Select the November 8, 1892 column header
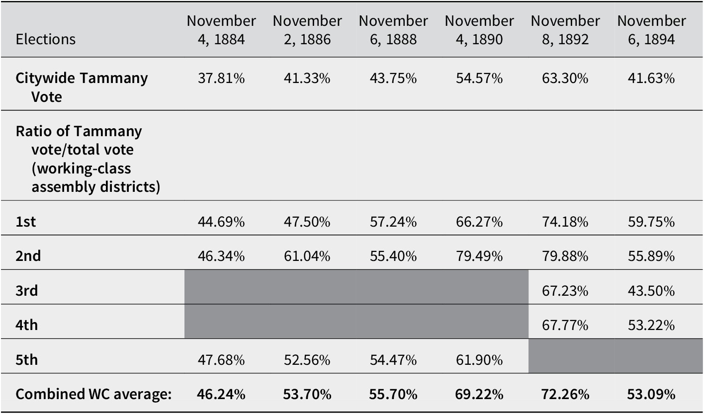The image size is (704, 414). 565,30
